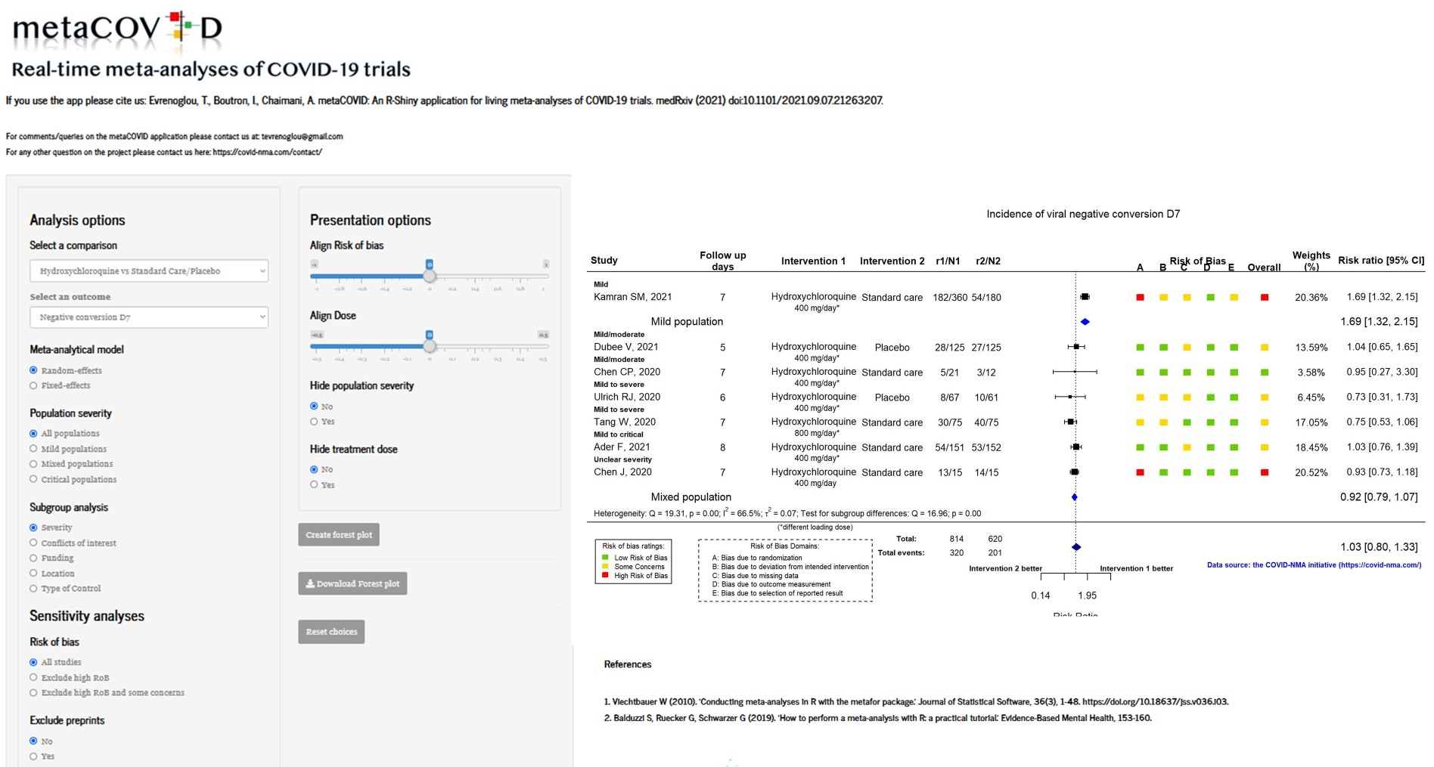Viewport: 1434px width, 767px height.
Task: Set Exclude preprints to No
Action: [33, 741]
